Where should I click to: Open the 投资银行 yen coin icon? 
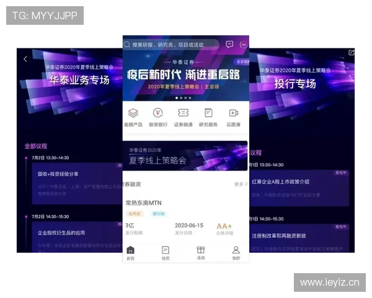[158, 113]
